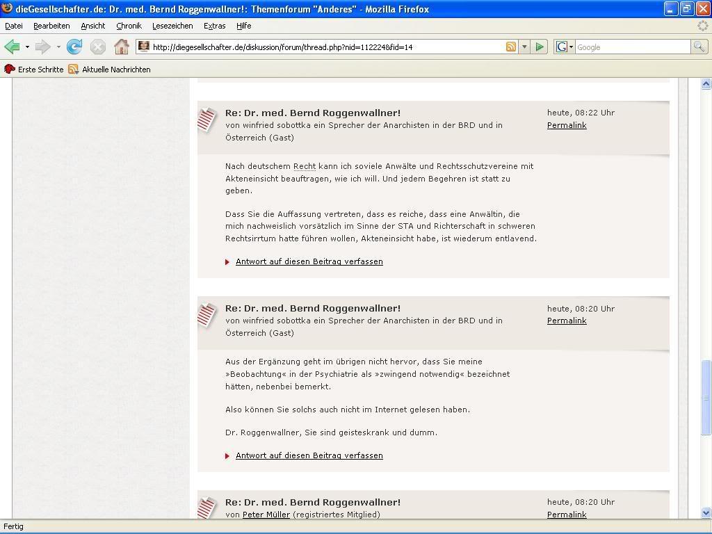This screenshot has width=712, height=534.
Task: Click the search magnifier icon
Action: (699, 47)
